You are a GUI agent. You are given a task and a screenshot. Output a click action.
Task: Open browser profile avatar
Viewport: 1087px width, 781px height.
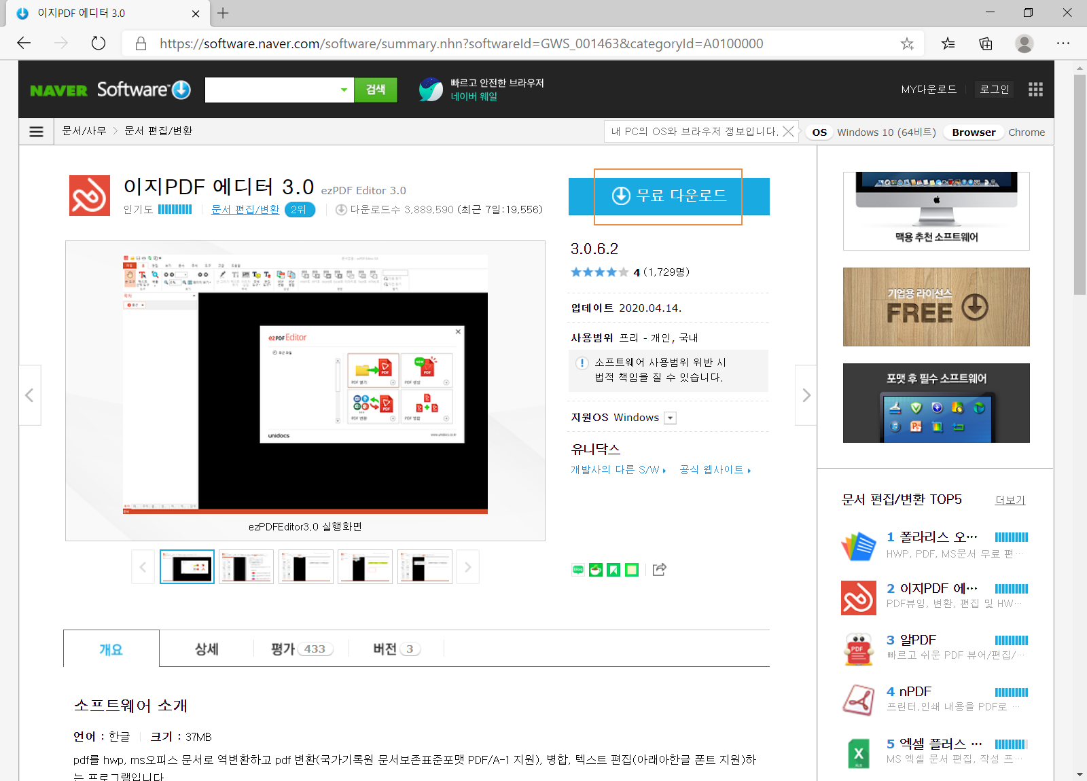point(1024,43)
